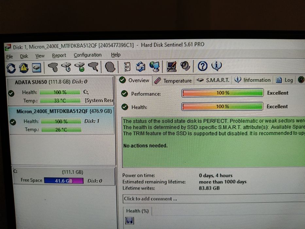Image resolution: width=305 pixels, height=229 pixels.
Task: Click the right-panel Health 100 % gradient bar
Action: [x=222, y=107]
